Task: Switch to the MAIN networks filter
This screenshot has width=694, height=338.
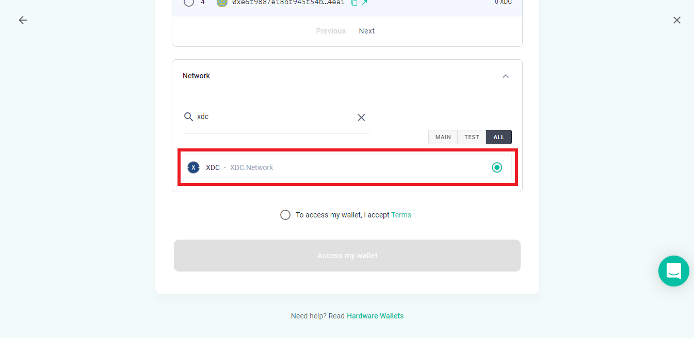Action: 443,137
